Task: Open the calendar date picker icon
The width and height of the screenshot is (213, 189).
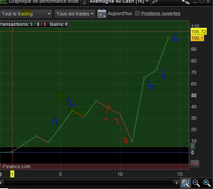Action: [x=102, y=13]
